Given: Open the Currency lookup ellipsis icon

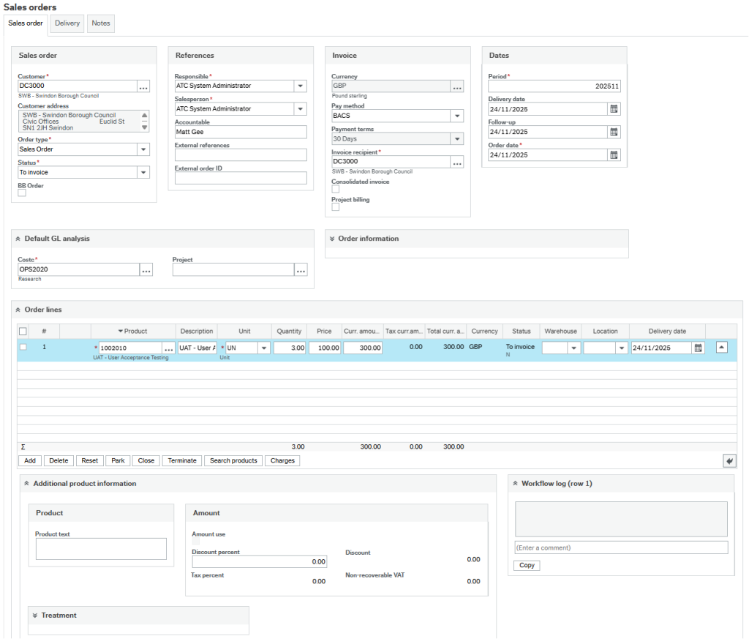Looking at the screenshot, I should [x=457, y=86].
